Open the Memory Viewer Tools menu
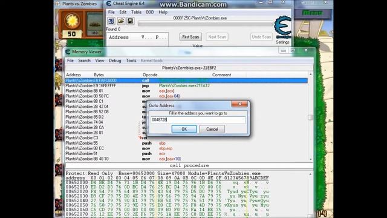Screen dimensions: 387x218 (131, 61)
